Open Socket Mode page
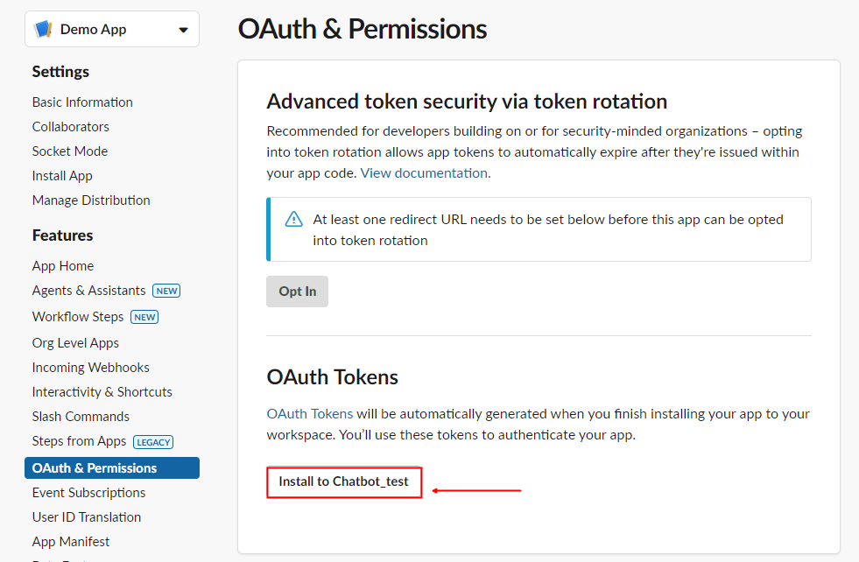The image size is (859, 562). pos(70,151)
